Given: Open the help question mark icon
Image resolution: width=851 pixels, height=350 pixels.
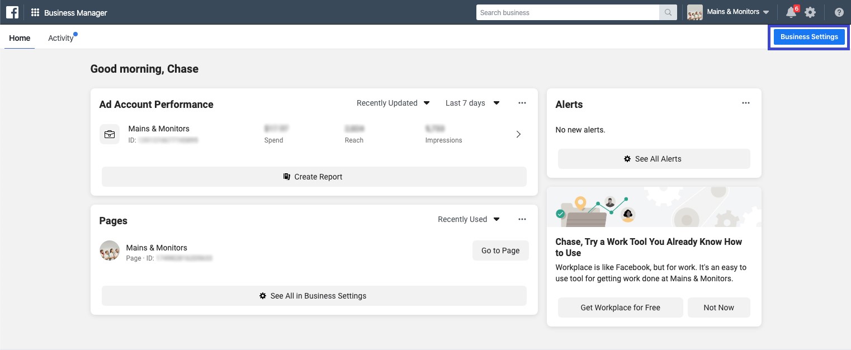Looking at the screenshot, I should tap(839, 12).
